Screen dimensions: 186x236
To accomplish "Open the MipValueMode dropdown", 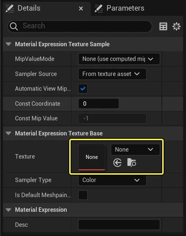I will (x=119, y=59).
